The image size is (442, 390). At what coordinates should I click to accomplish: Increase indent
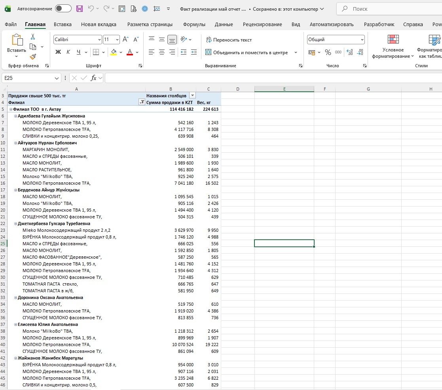pyautogui.click(x=194, y=52)
